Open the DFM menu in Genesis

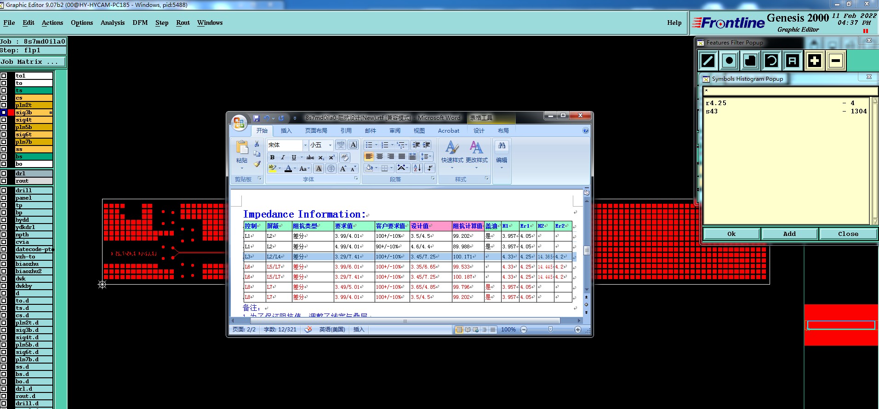coord(140,22)
